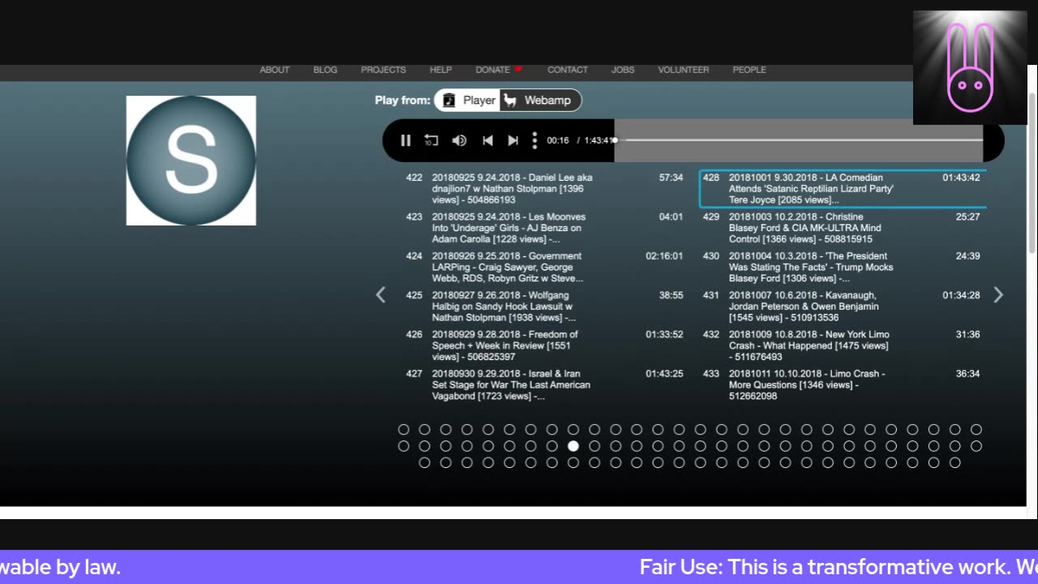Click the 01:33:52 duration of track 426

[664, 334]
